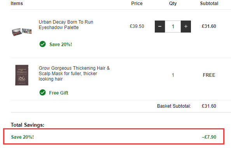Decrease quantity with the minus button
231x148 pixels.
pos(160,26)
